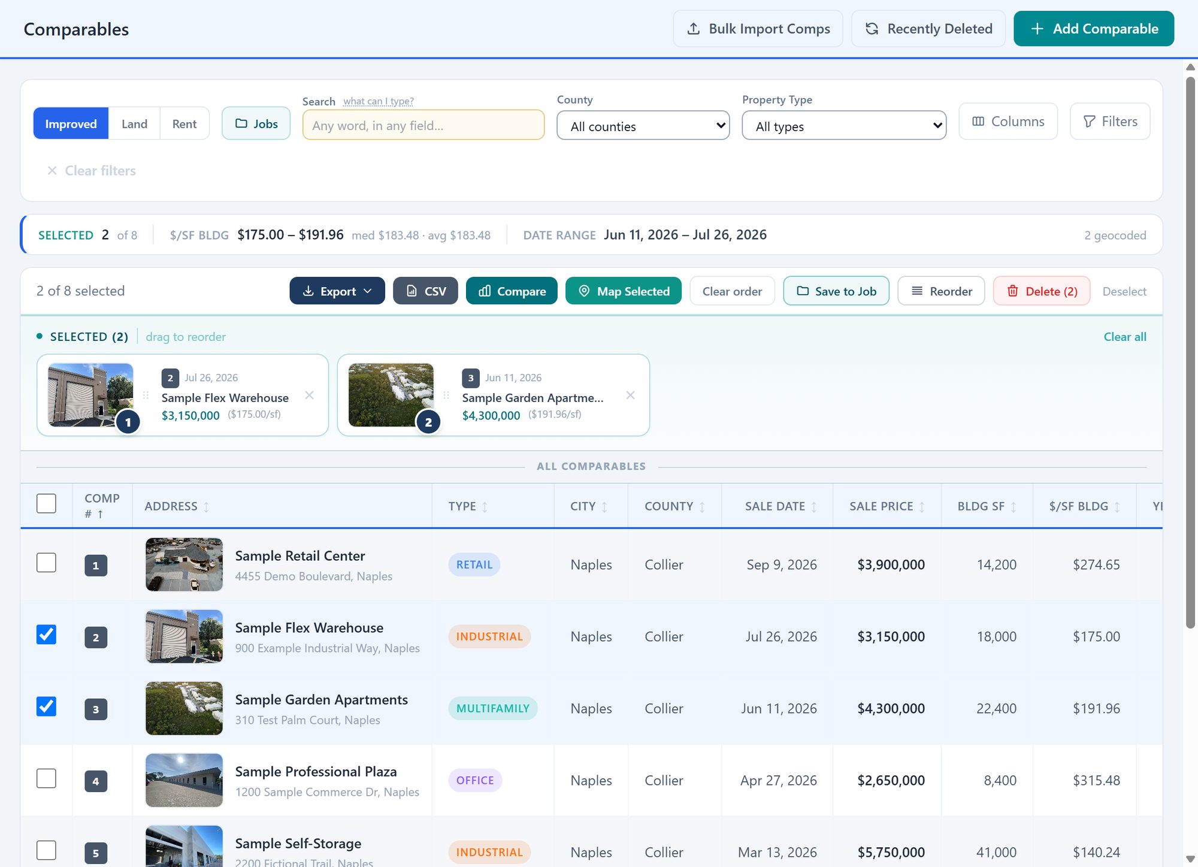Click the Bulk Import Comps upload icon
Viewport: 1198px width, 867px height.
(x=693, y=29)
